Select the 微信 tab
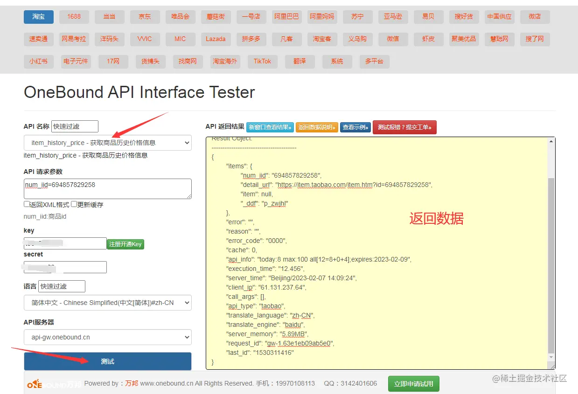Screen dimensions: 578x394 [393, 39]
